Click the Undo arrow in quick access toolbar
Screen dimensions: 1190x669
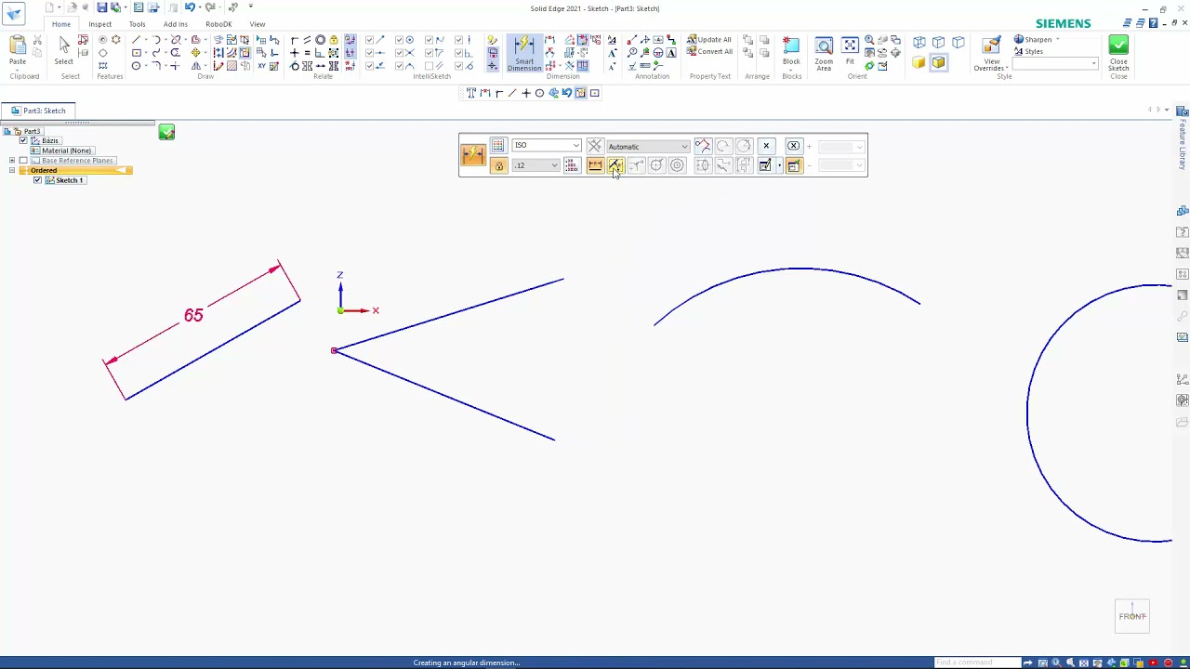(189, 7)
